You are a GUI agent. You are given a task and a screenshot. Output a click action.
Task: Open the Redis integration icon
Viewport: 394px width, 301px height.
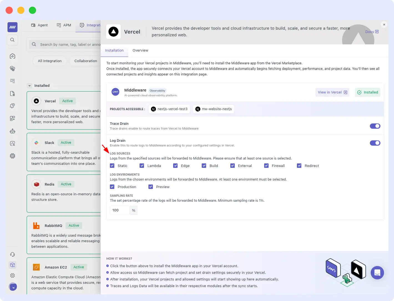coord(36,184)
